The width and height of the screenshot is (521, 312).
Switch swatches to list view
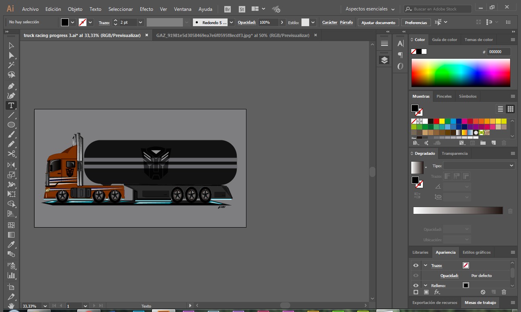coord(500,109)
